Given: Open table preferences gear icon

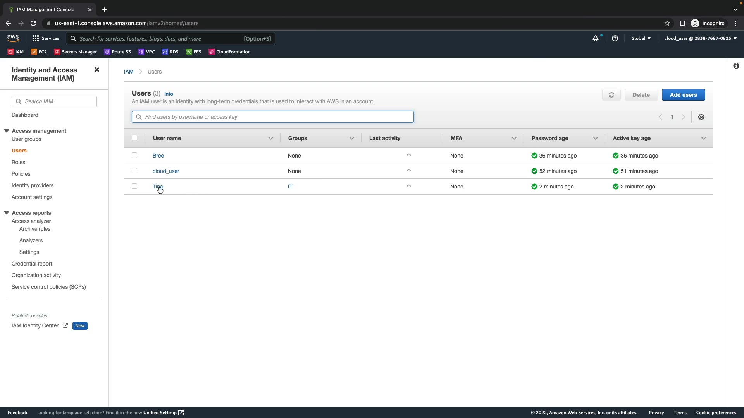Looking at the screenshot, I should [701, 117].
